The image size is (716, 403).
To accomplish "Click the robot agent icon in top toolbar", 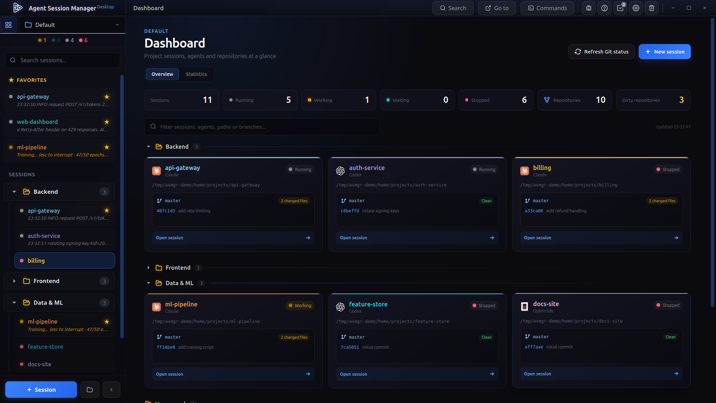I will pos(589,8).
